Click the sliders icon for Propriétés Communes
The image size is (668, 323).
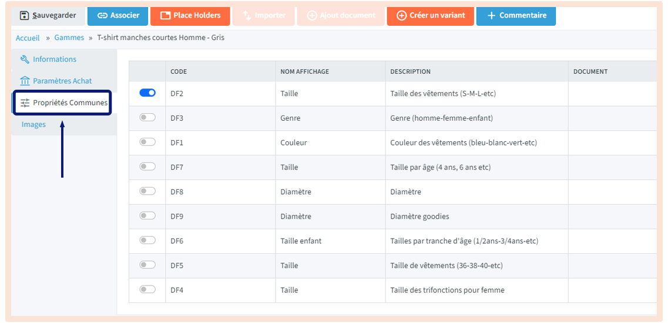[x=25, y=103]
